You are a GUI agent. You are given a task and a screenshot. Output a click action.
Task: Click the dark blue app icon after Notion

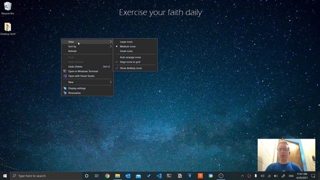[190, 175]
